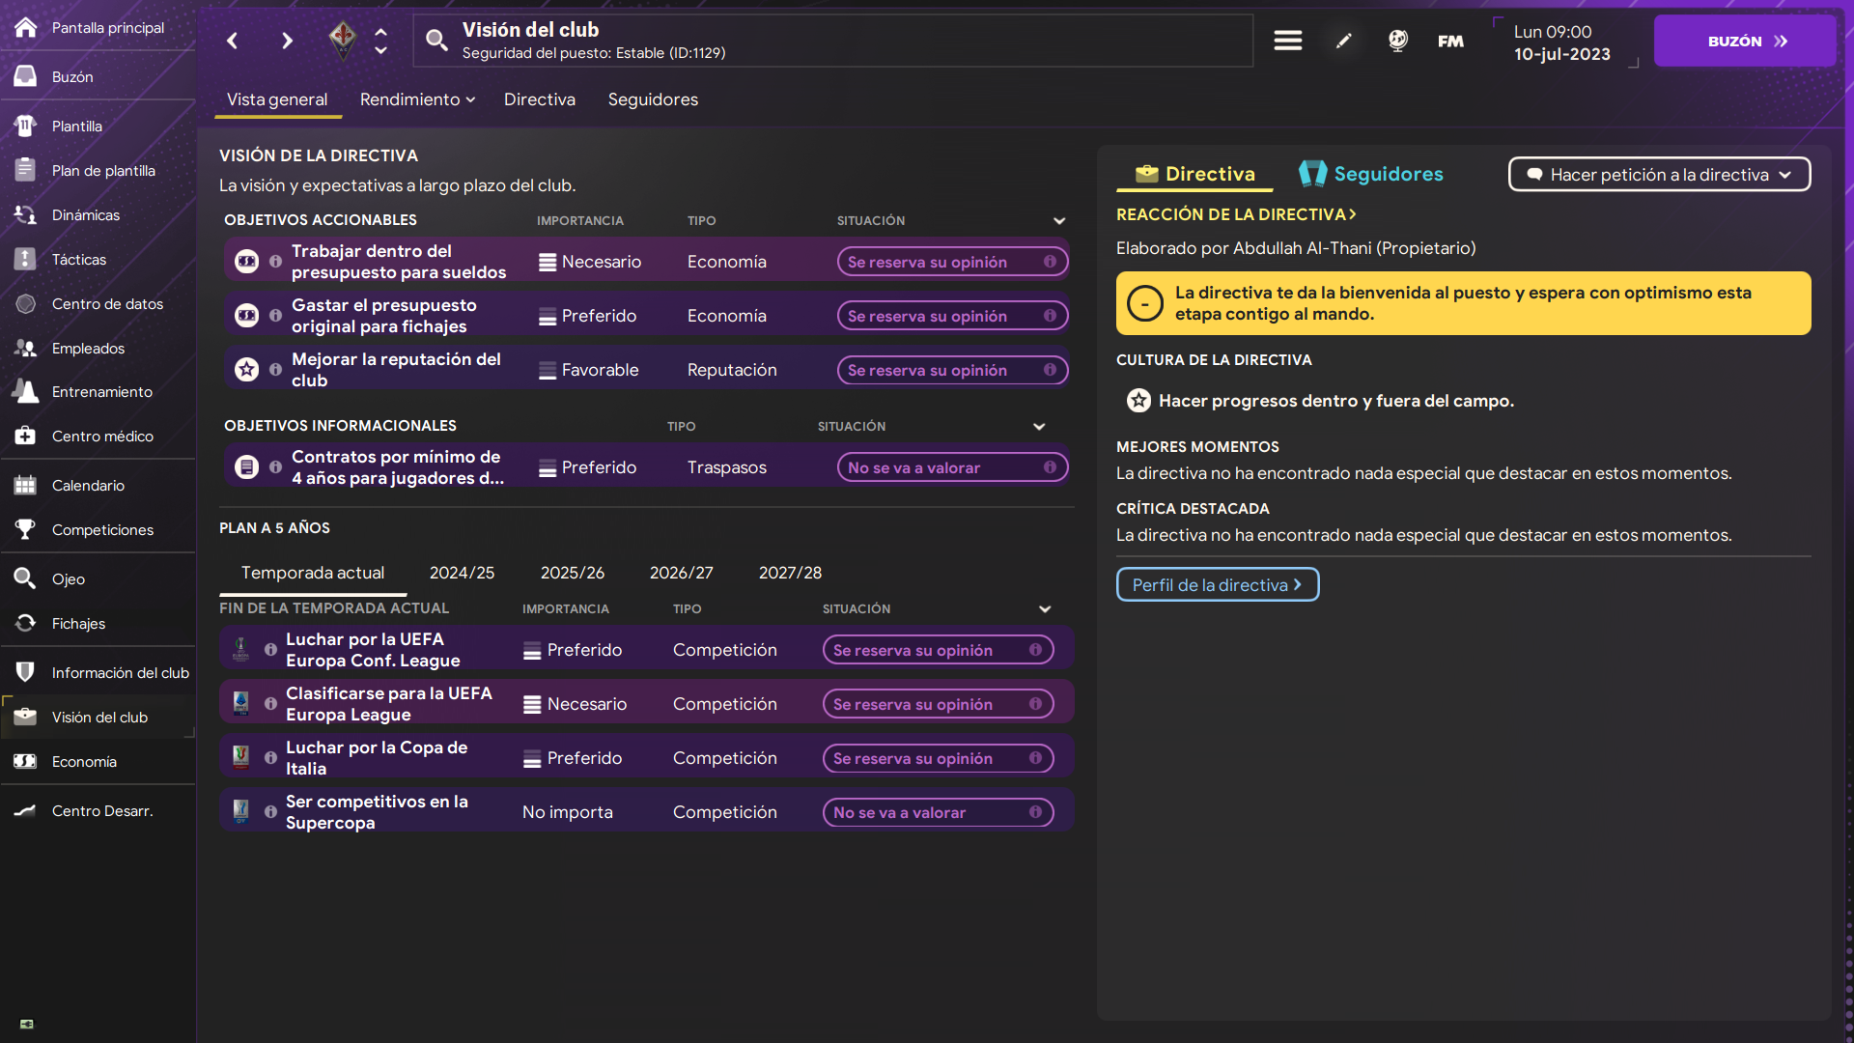Image resolution: width=1854 pixels, height=1043 pixels.
Task: Click status pill for Clasificarse para Europa League
Action: [938, 704]
